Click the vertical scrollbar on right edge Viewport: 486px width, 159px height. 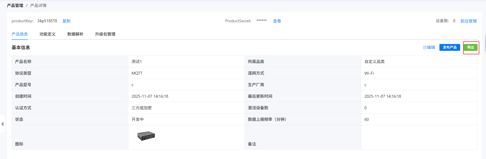(x=485, y=42)
